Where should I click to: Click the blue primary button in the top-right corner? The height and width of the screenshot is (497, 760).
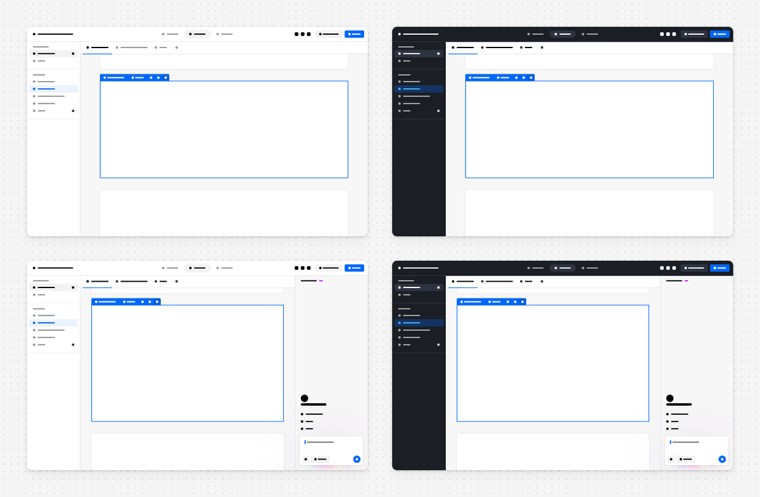[x=355, y=34]
